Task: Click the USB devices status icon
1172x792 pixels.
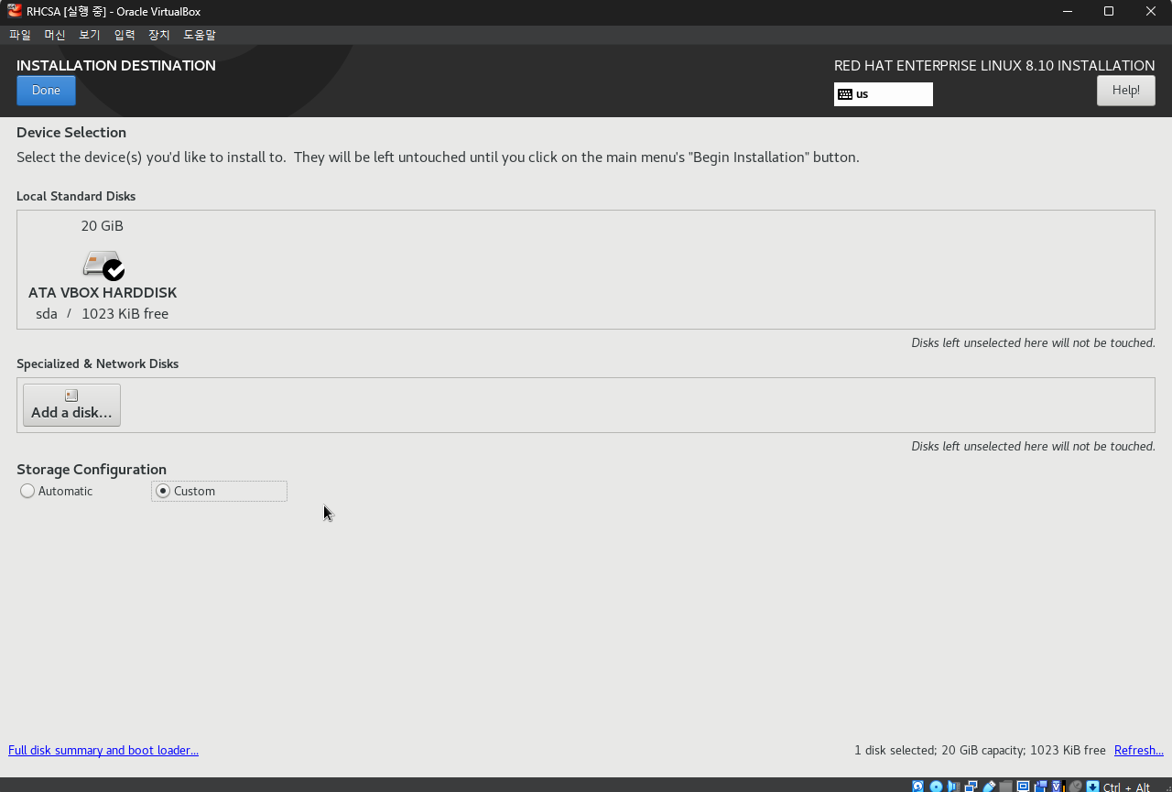Action: [989, 787]
